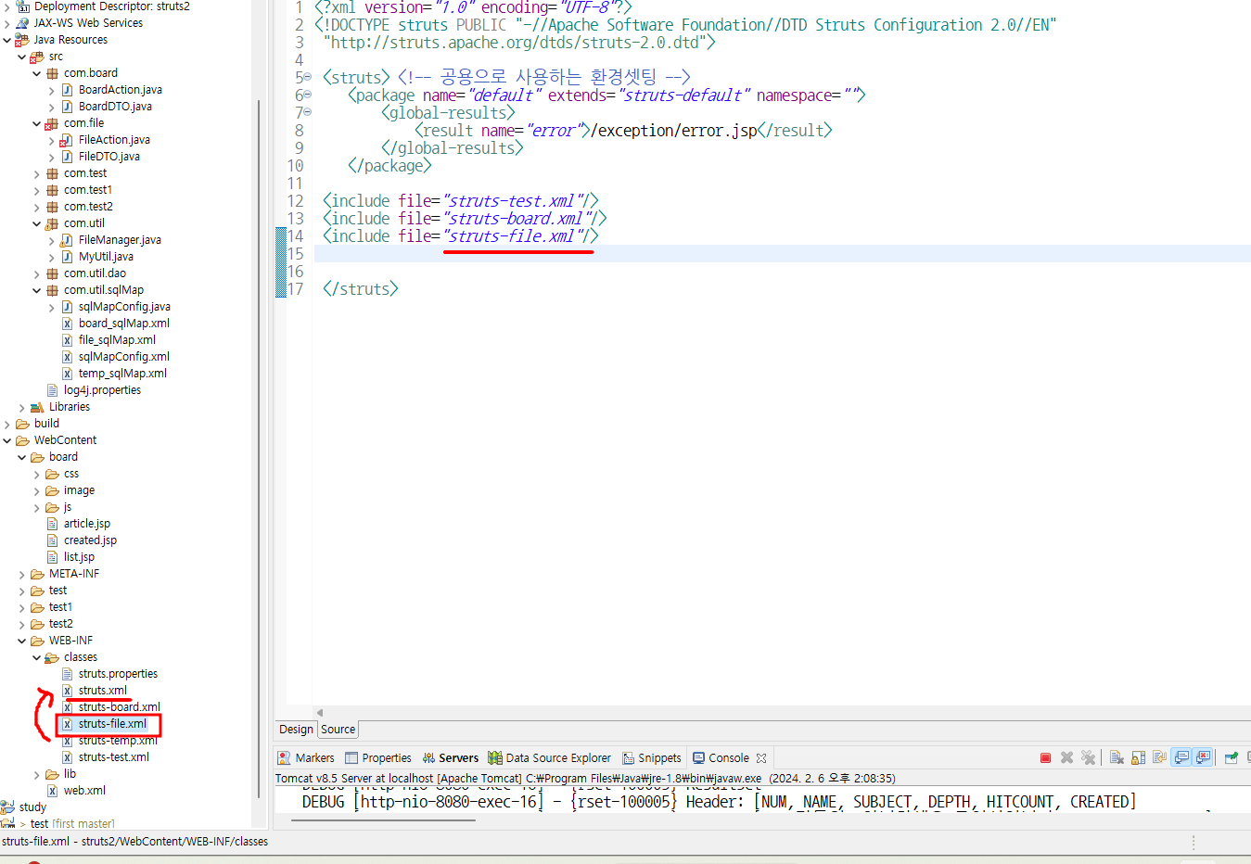1251x864 pixels.
Task: Collapse the com.file package
Action: (37, 123)
